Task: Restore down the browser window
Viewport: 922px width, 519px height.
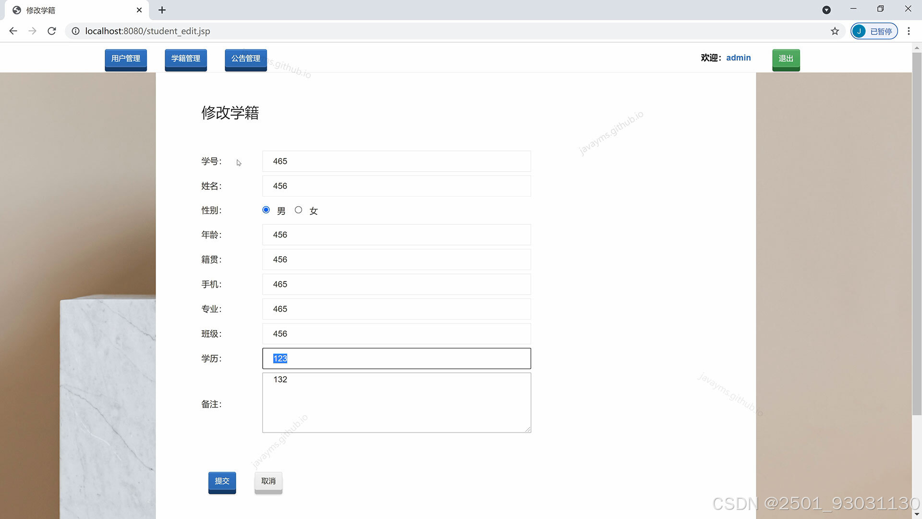Action: point(880,9)
